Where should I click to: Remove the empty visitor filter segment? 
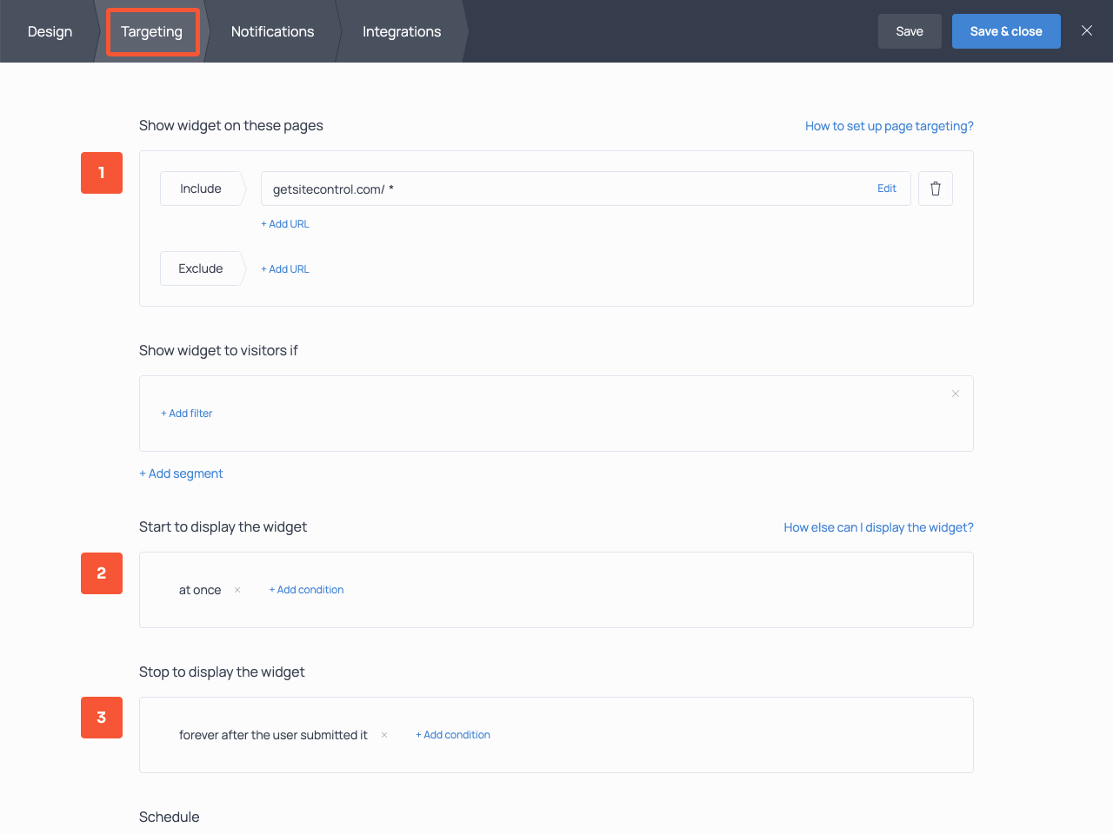[955, 394]
